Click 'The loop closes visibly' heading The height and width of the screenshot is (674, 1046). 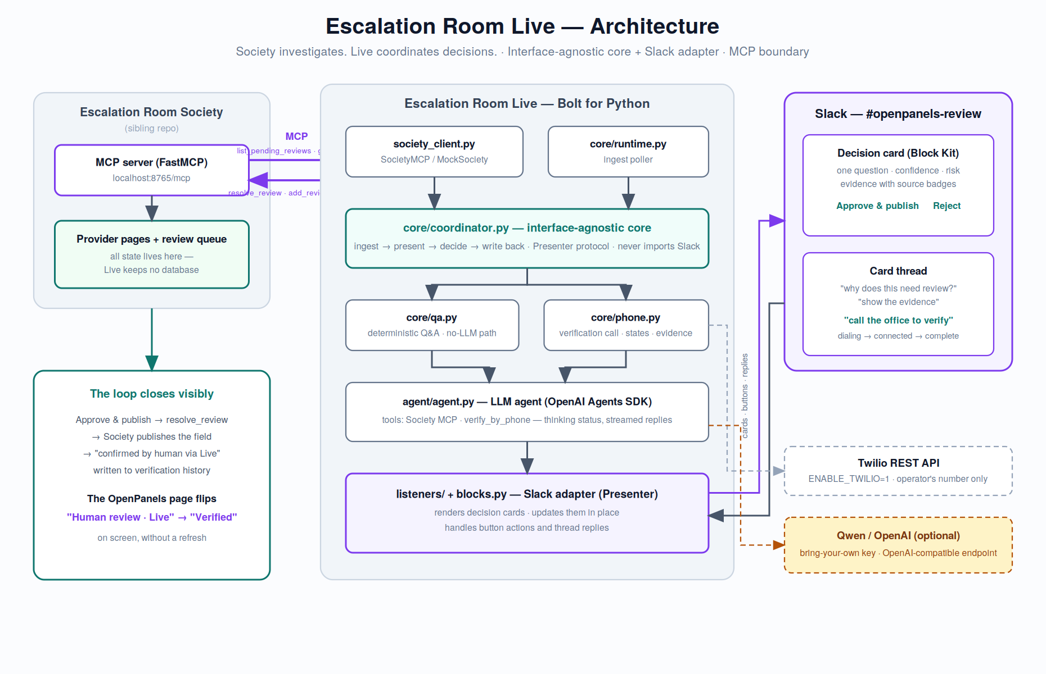(152, 394)
